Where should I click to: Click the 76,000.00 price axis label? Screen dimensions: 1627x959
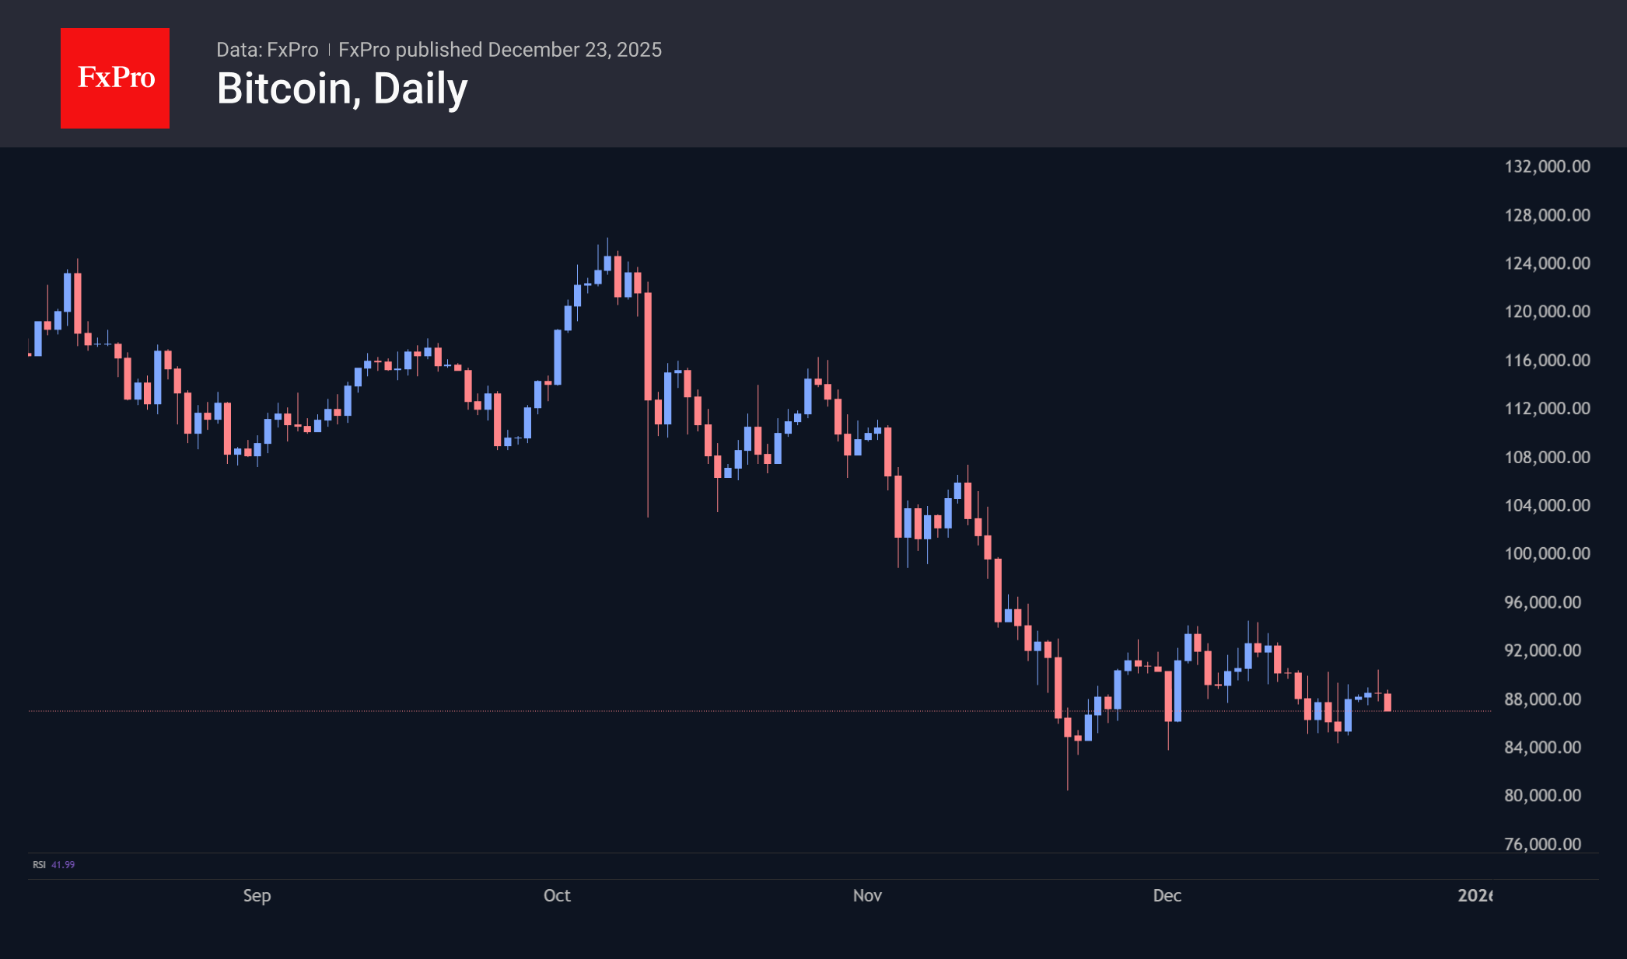pyautogui.click(x=1542, y=844)
